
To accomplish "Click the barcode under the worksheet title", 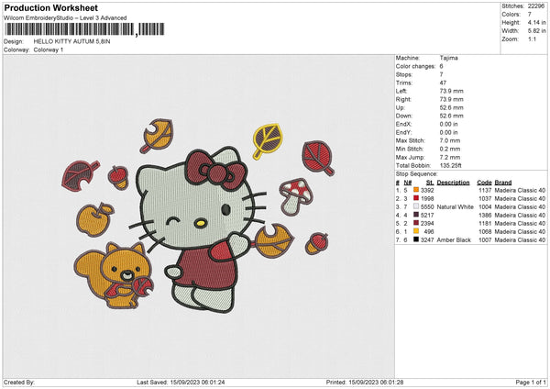I will point(84,29).
